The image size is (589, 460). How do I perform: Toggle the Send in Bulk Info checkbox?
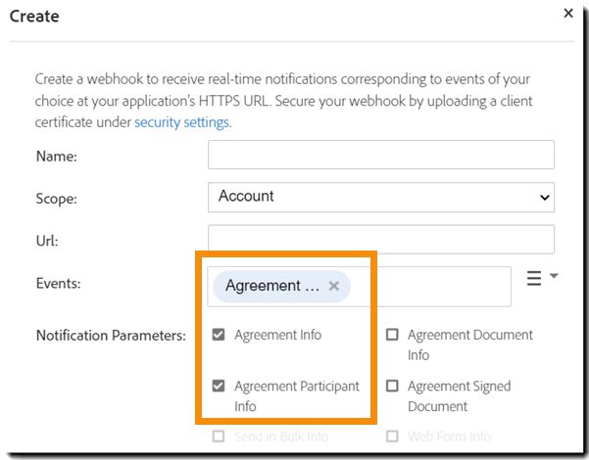coord(219,437)
